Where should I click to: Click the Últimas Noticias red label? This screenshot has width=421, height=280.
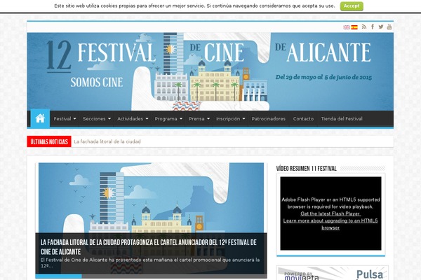(49, 141)
